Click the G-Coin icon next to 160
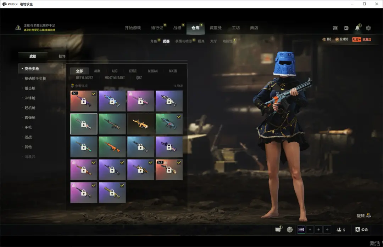The image size is (383, 247). coord(324,40)
